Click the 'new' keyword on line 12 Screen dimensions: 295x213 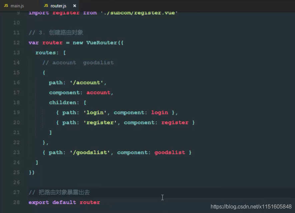point(78,43)
